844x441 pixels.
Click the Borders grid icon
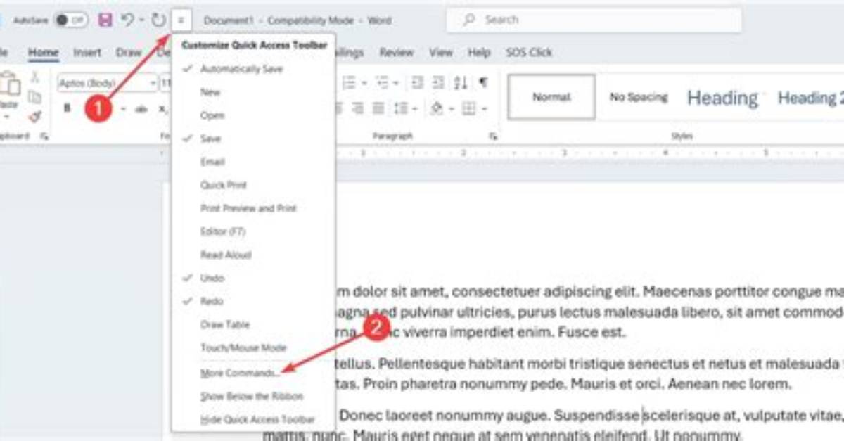[469, 108]
